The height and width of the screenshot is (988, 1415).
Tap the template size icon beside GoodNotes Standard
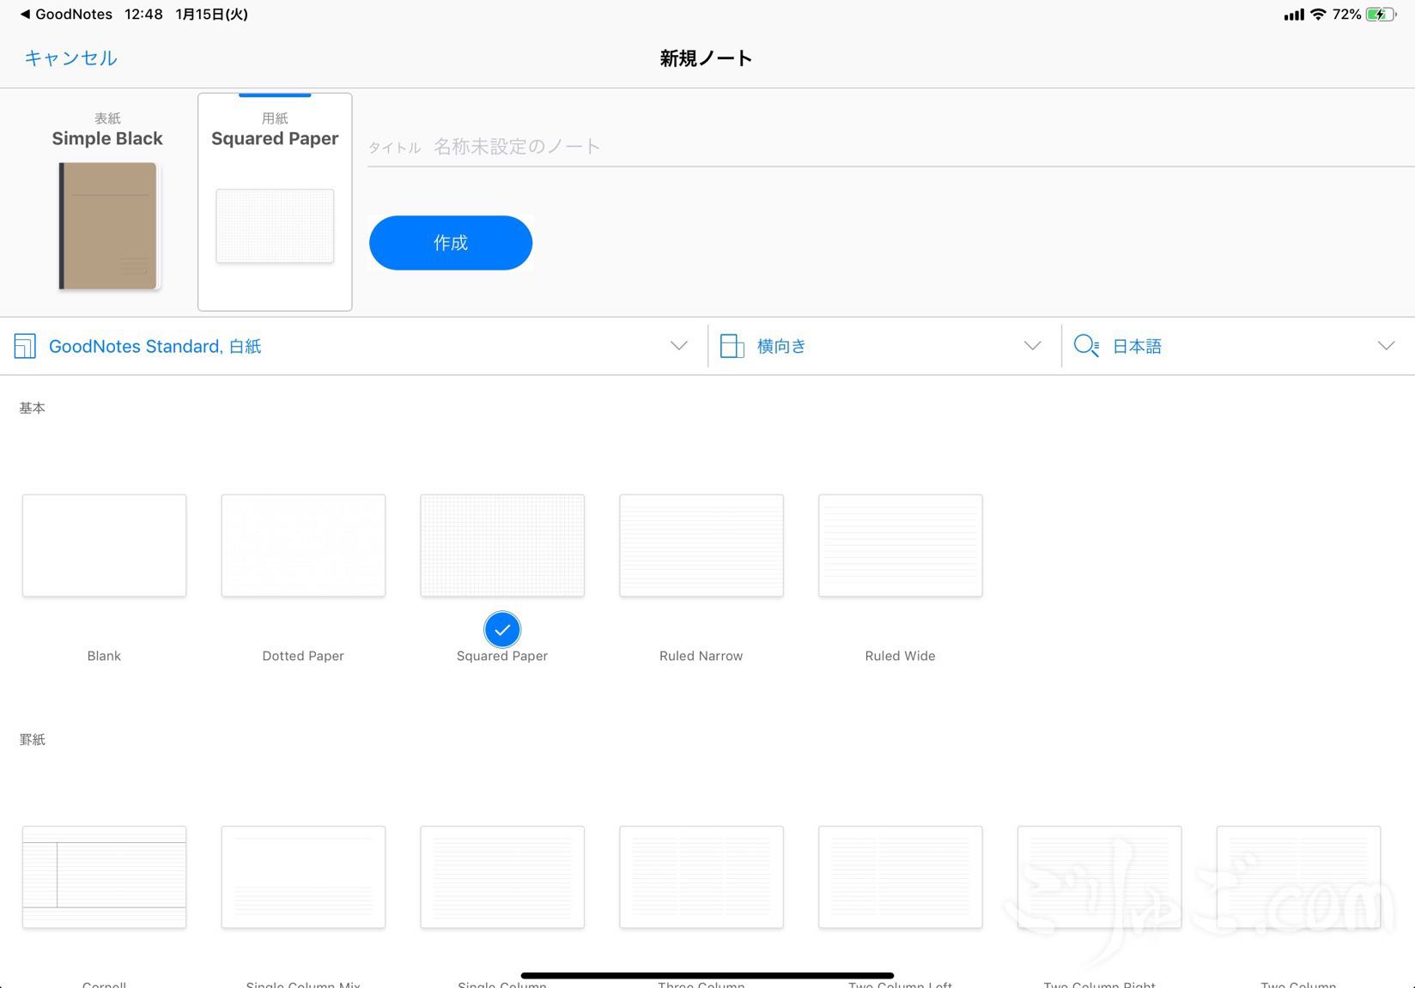pos(25,346)
